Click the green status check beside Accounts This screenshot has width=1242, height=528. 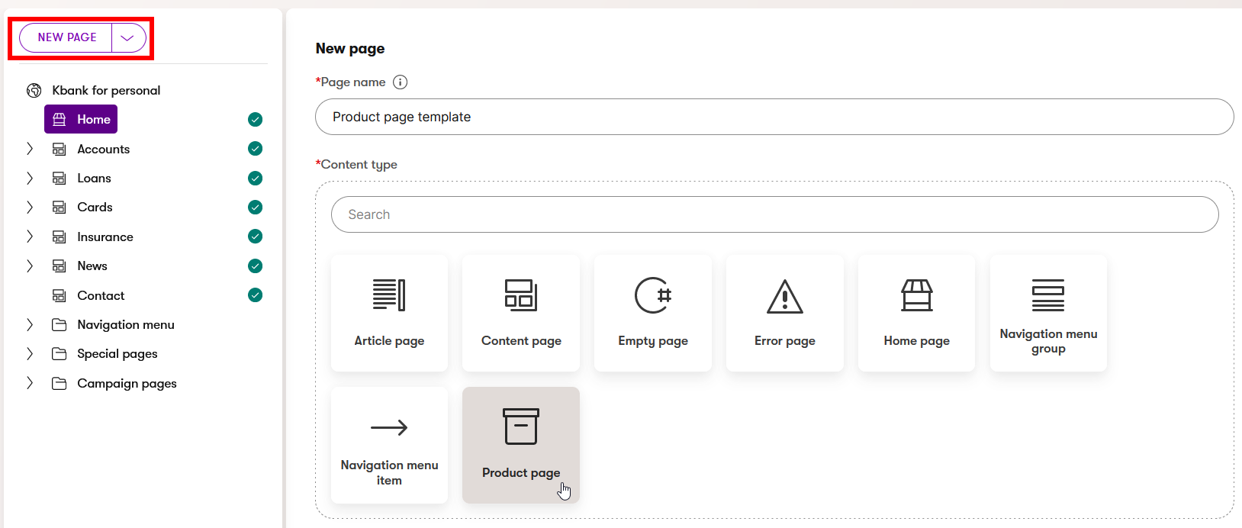[256, 149]
